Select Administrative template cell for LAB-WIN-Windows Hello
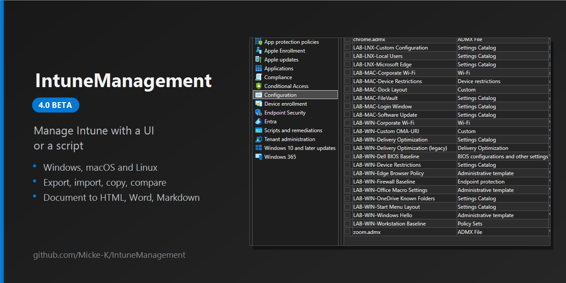The image size is (566, 283). pos(503,215)
